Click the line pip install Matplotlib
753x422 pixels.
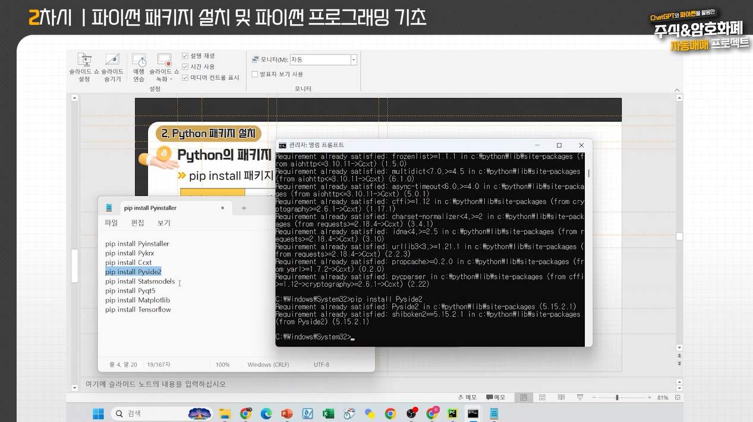coord(137,300)
